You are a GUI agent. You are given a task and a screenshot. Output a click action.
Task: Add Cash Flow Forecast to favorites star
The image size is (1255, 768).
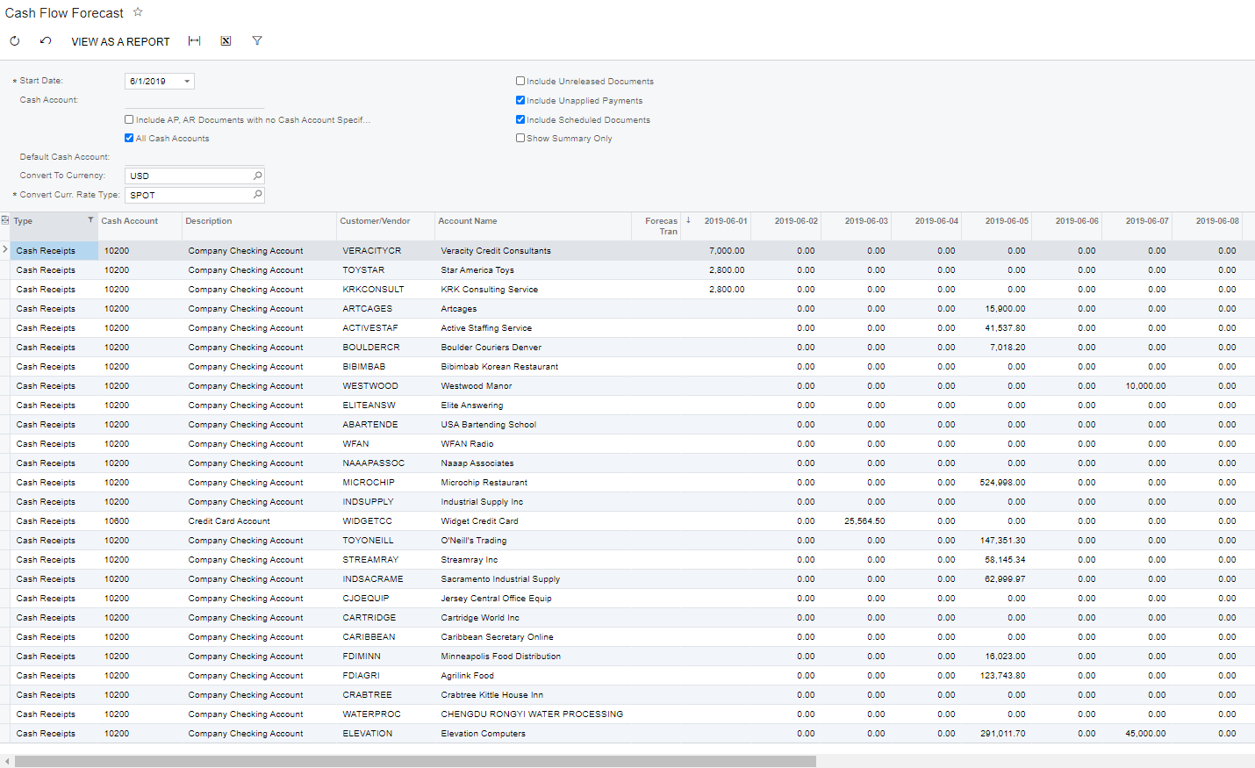[x=138, y=12]
